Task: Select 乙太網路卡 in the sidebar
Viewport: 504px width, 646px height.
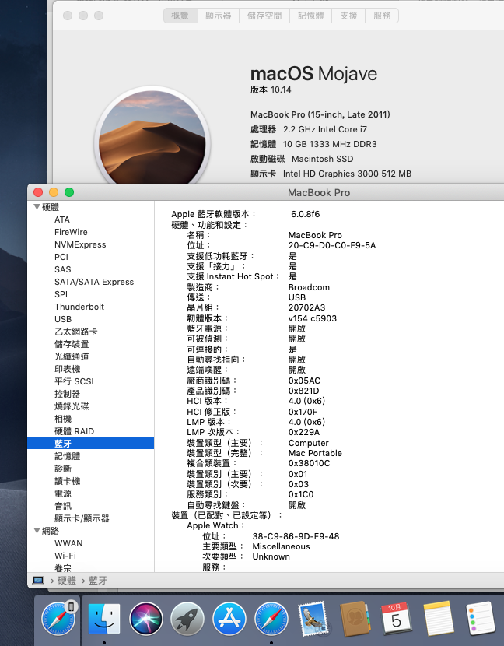Action: [x=75, y=332]
